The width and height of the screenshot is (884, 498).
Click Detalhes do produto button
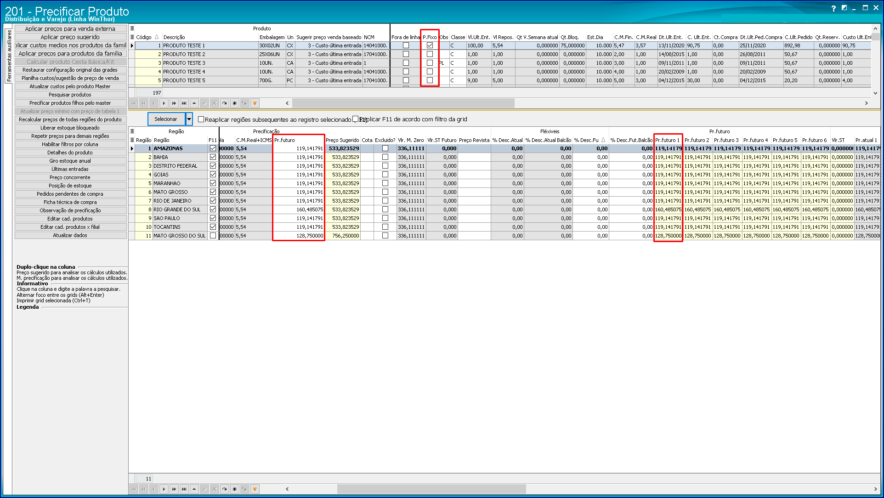pyautogui.click(x=70, y=153)
